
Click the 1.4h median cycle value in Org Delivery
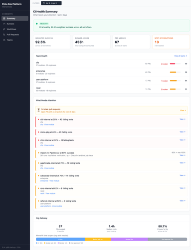pos(112,226)
